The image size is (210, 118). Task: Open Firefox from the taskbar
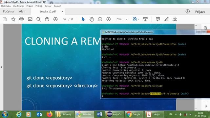50,114
